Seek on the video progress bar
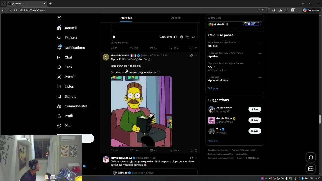The image size is (322, 181). 154,32
